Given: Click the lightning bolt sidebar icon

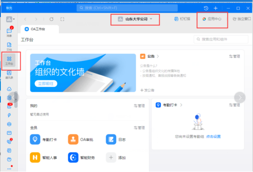Looking at the screenshot, I should [x=9, y=115].
